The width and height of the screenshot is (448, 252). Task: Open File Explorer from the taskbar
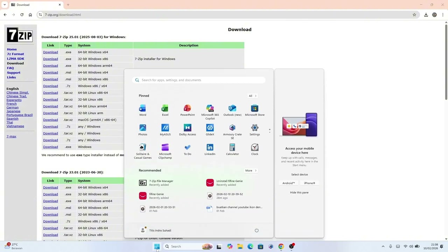point(240,246)
